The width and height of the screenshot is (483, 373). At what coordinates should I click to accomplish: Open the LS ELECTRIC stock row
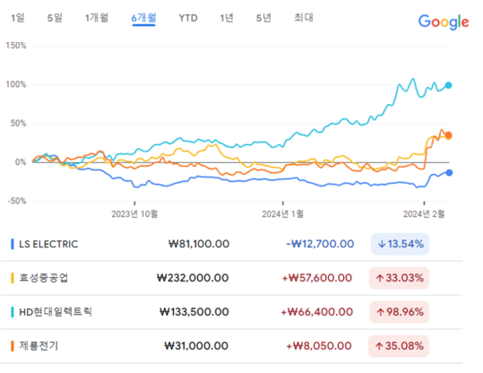(x=231, y=244)
